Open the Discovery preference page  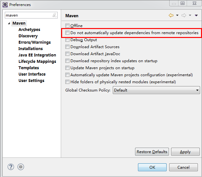click(28, 36)
